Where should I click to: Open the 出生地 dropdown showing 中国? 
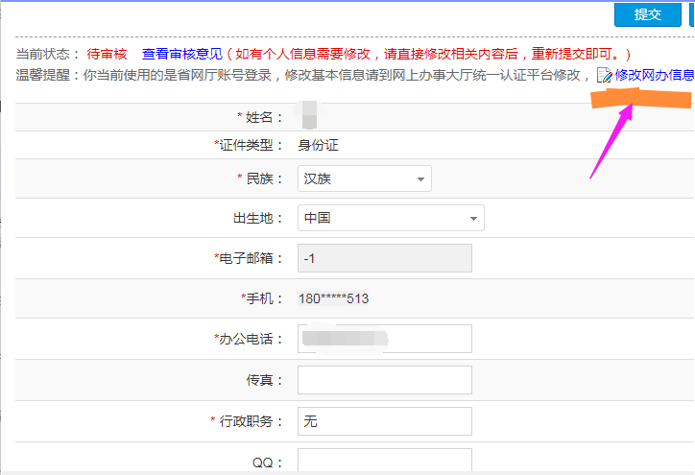click(391, 218)
